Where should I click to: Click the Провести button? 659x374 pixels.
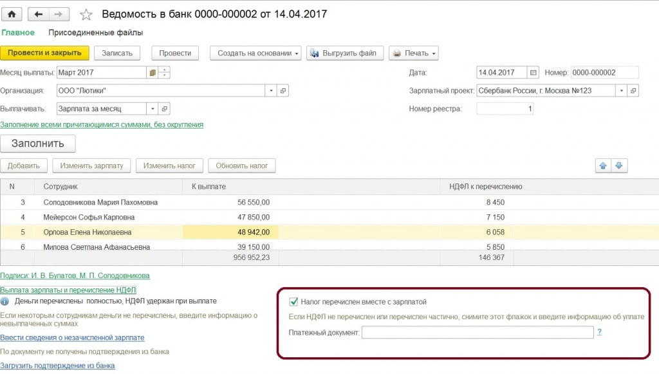[x=175, y=53]
